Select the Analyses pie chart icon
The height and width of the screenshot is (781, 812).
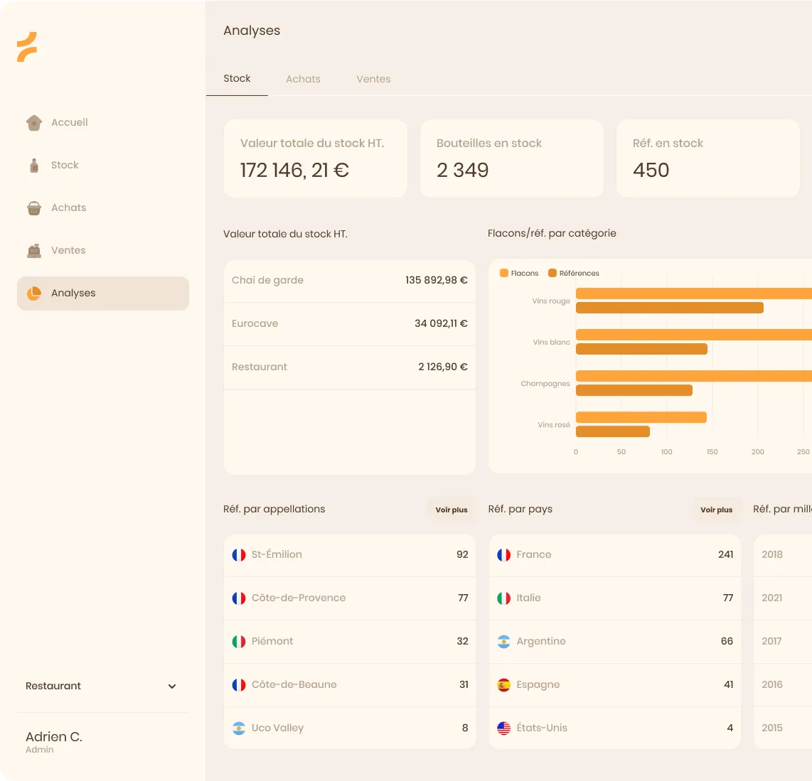point(34,293)
